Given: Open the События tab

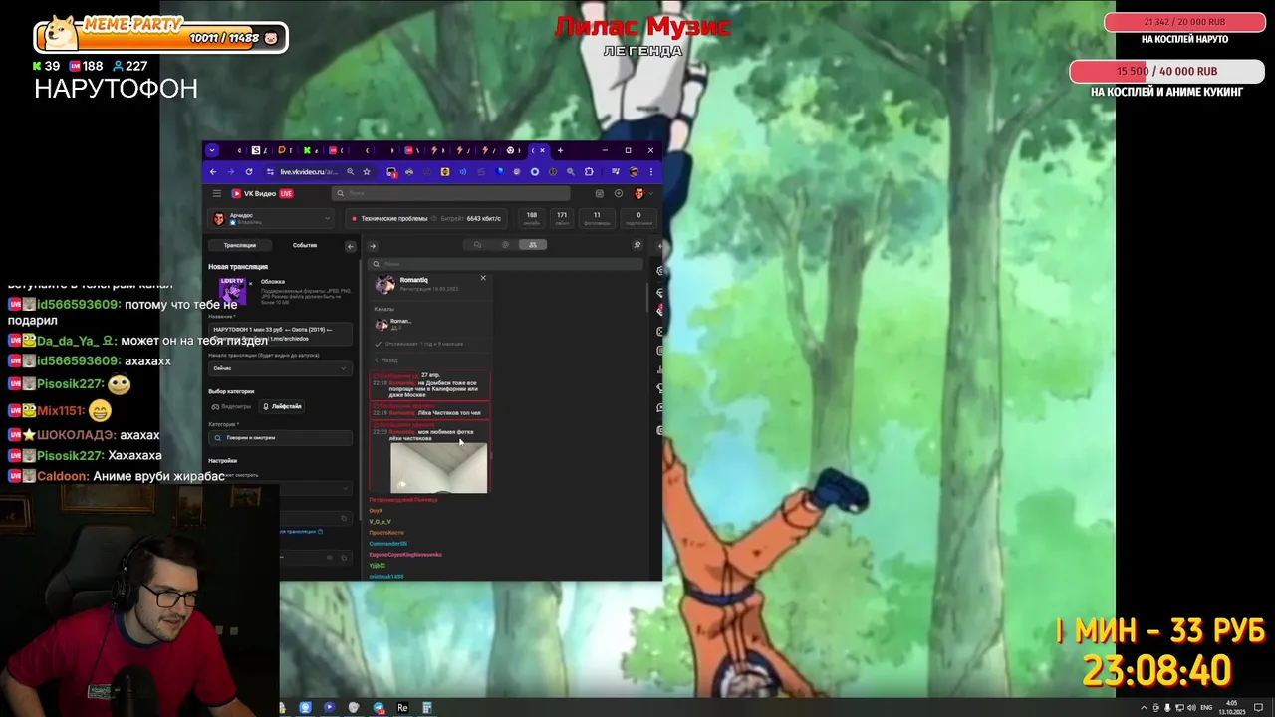Looking at the screenshot, I should pyautogui.click(x=305, y=245).
